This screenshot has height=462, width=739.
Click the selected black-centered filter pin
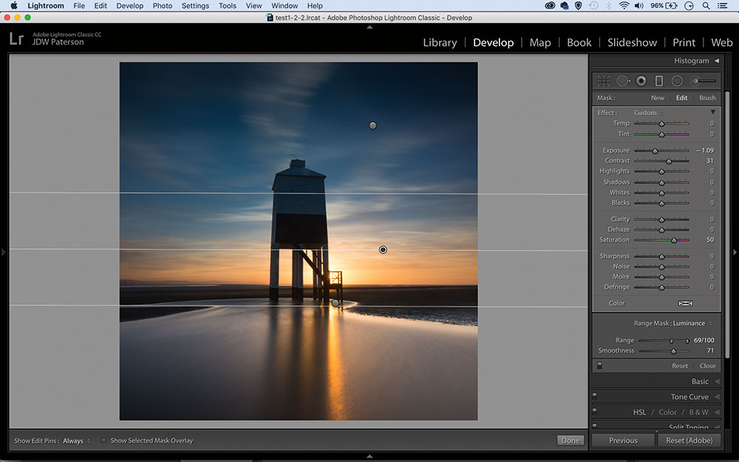click(x=383, y=249)
